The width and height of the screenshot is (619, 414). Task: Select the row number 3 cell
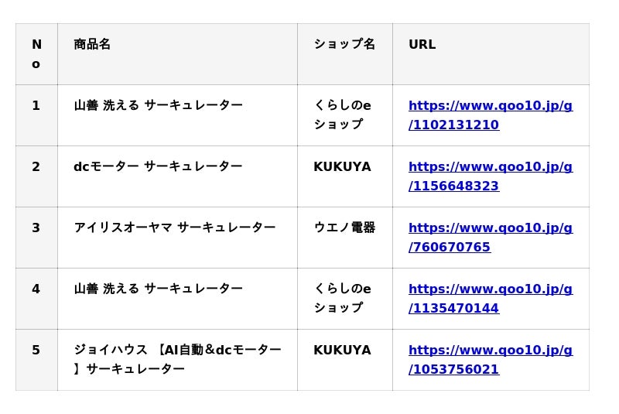coord(36,228)
